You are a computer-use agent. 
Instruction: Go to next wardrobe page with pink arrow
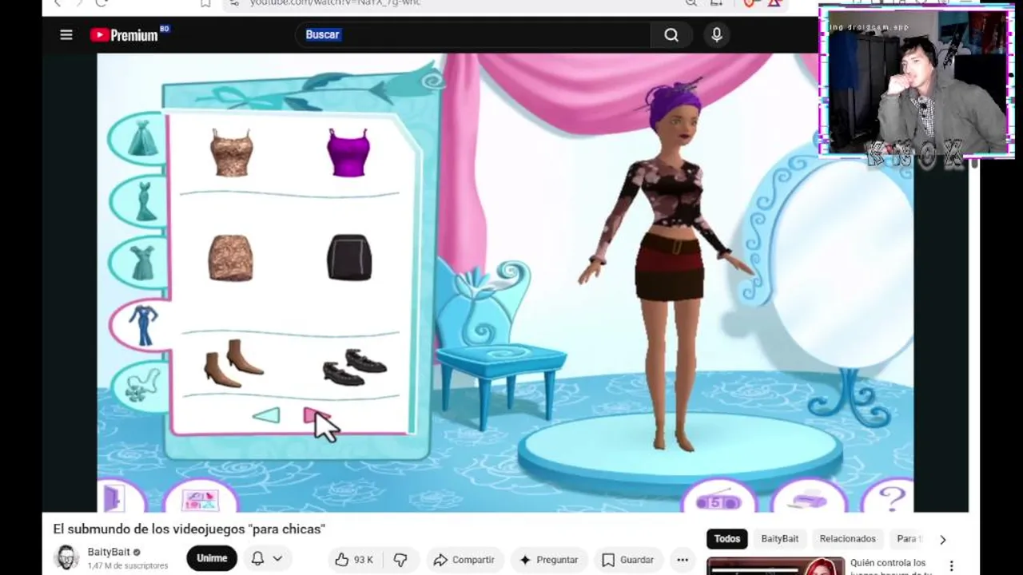tap(314, 416)
